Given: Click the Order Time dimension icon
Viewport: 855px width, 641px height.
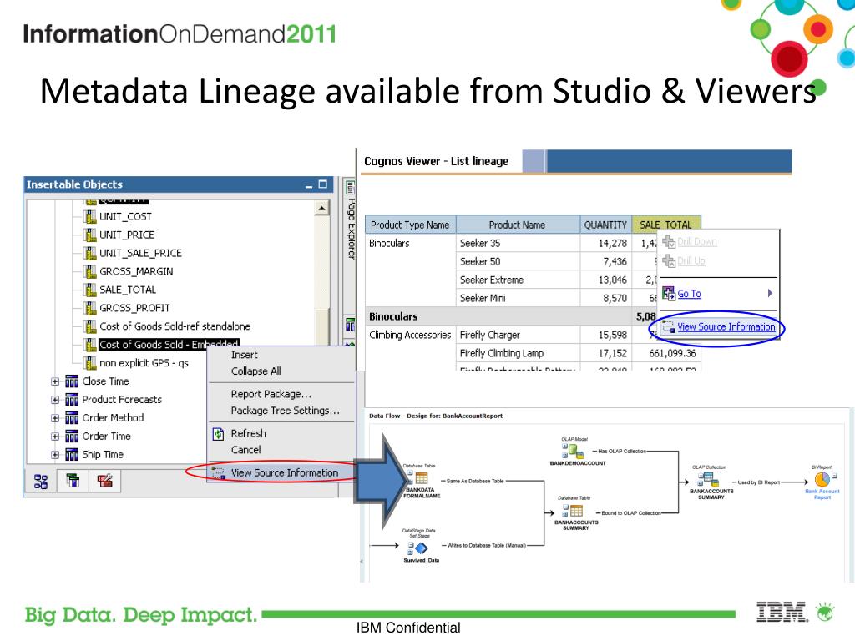Looking at the screenshot, I should point(72,436).
